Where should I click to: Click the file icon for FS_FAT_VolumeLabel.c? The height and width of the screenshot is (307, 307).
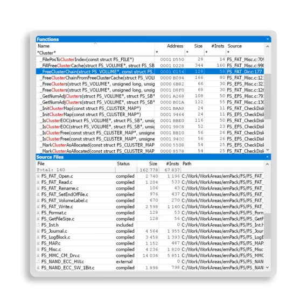click(x=38, y=200)
